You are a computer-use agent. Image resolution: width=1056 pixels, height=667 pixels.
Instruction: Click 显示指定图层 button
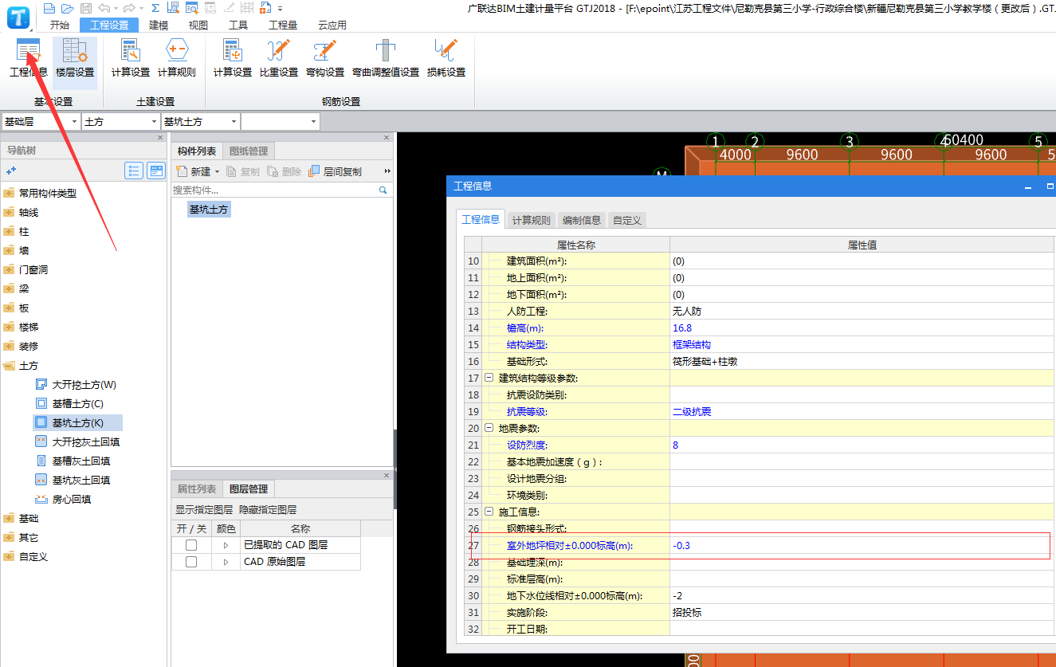pos(204,510)
